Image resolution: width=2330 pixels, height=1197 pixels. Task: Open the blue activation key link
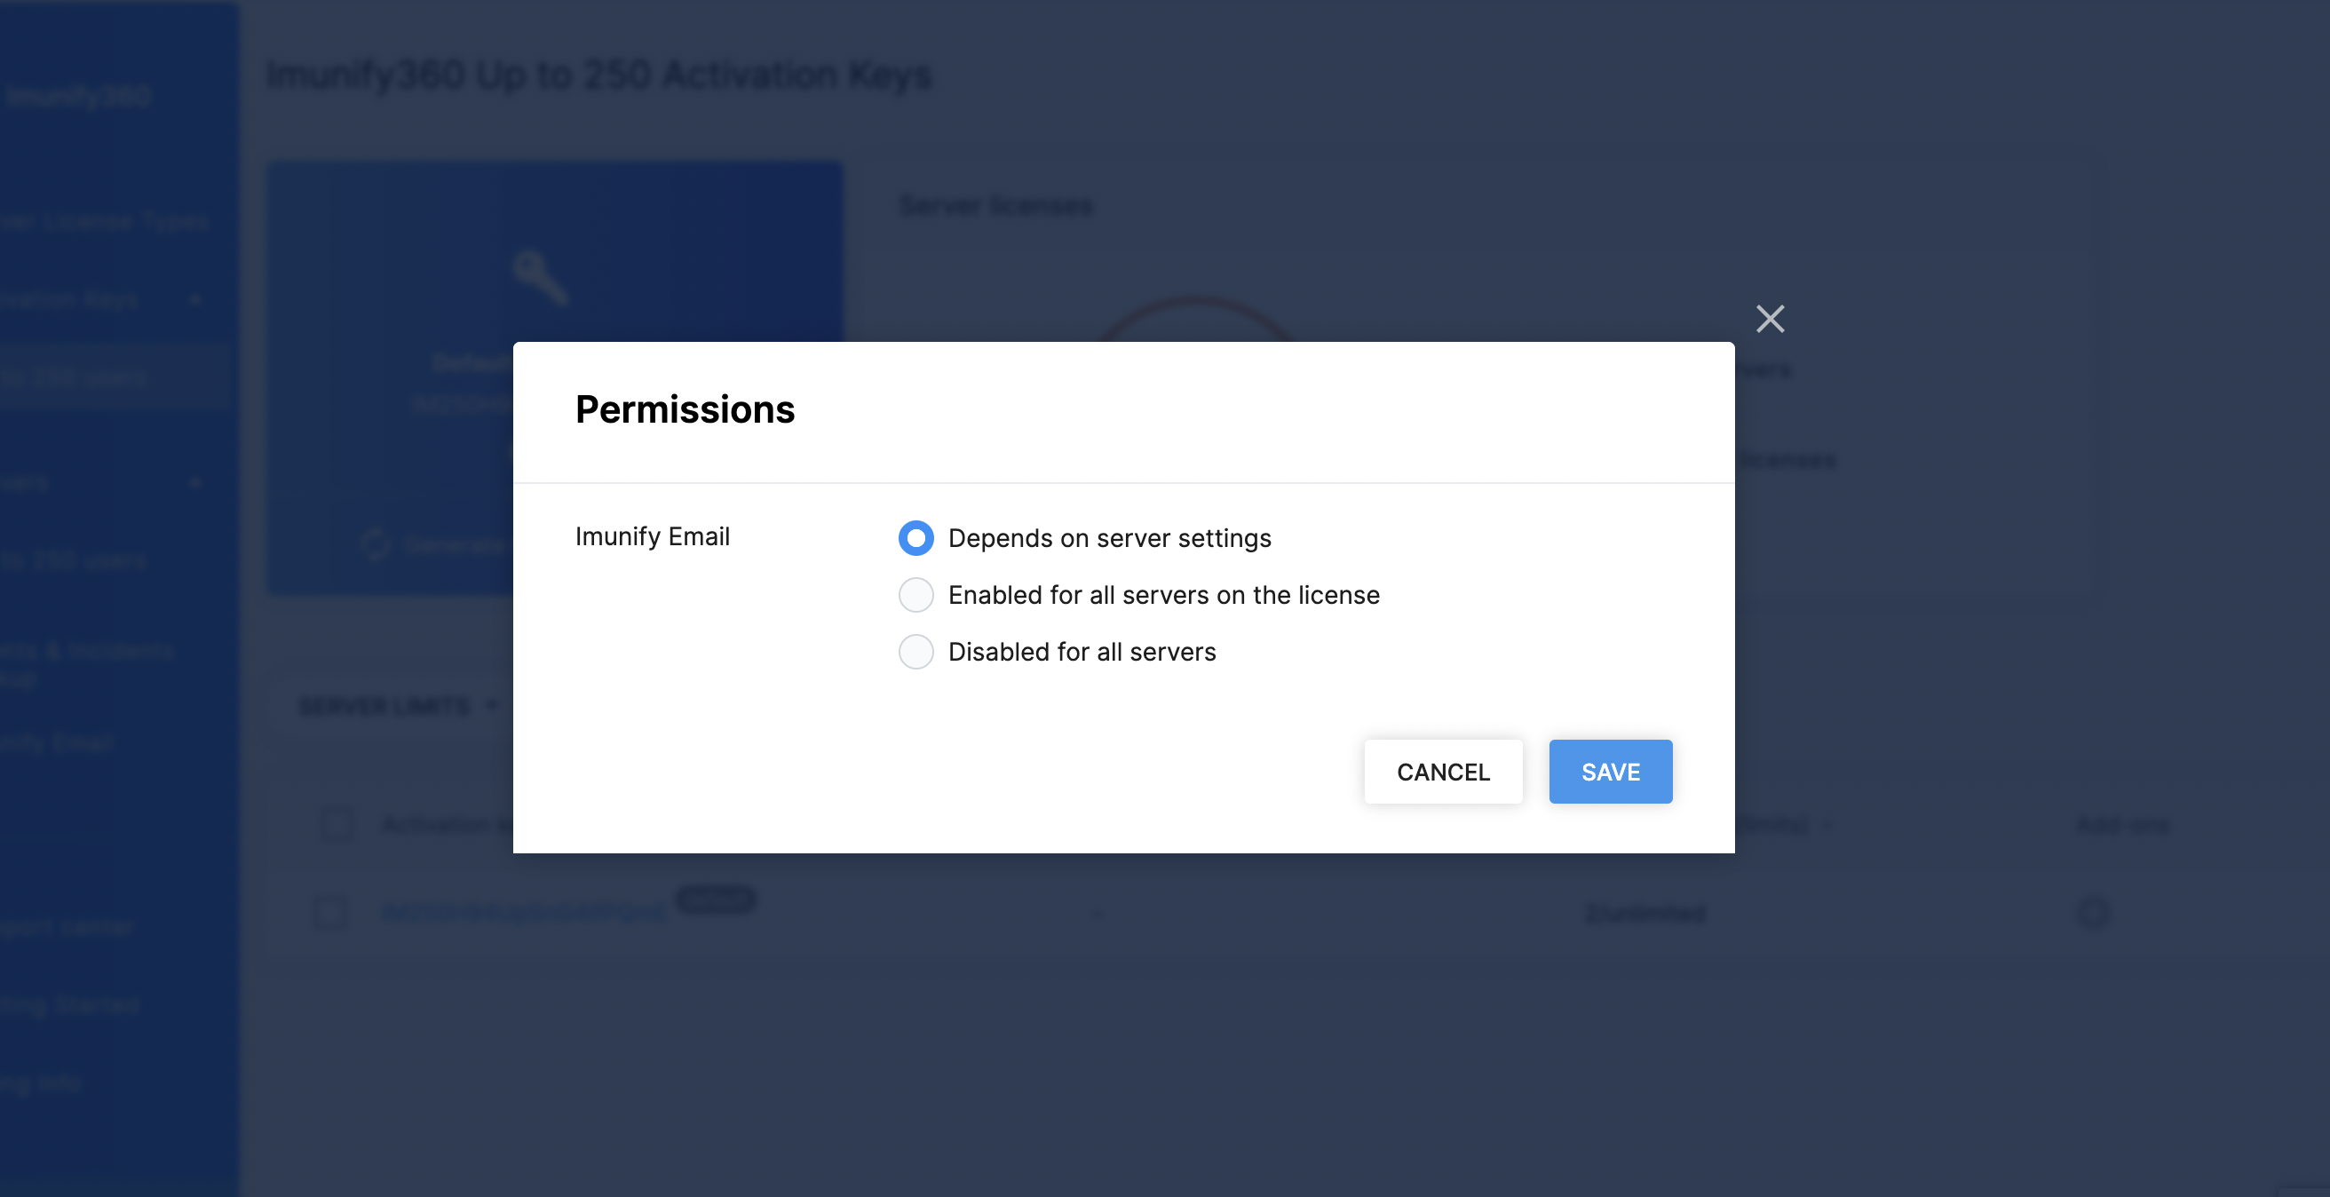tap(525, 913)
